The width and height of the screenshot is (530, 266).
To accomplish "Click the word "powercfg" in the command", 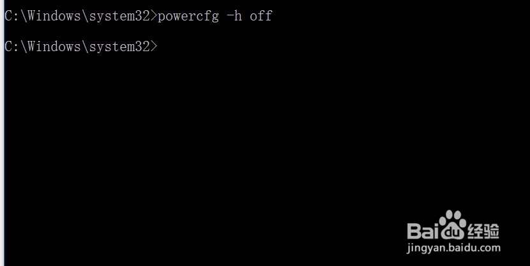I will (188, 17).
